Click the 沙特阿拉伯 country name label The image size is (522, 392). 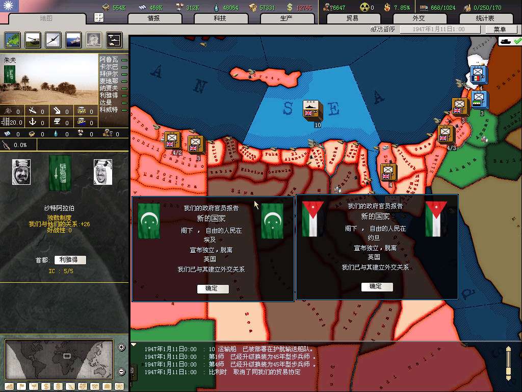tap(59, 208)
